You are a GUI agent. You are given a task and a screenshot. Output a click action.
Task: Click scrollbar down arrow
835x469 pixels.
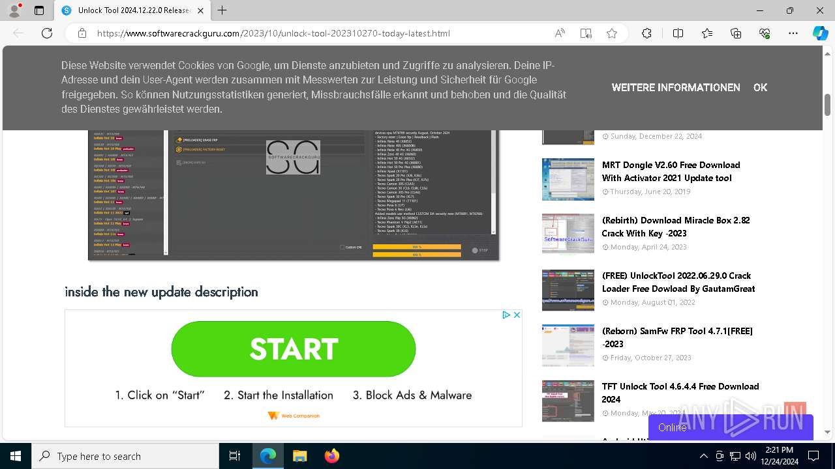[x=827, y=432]
